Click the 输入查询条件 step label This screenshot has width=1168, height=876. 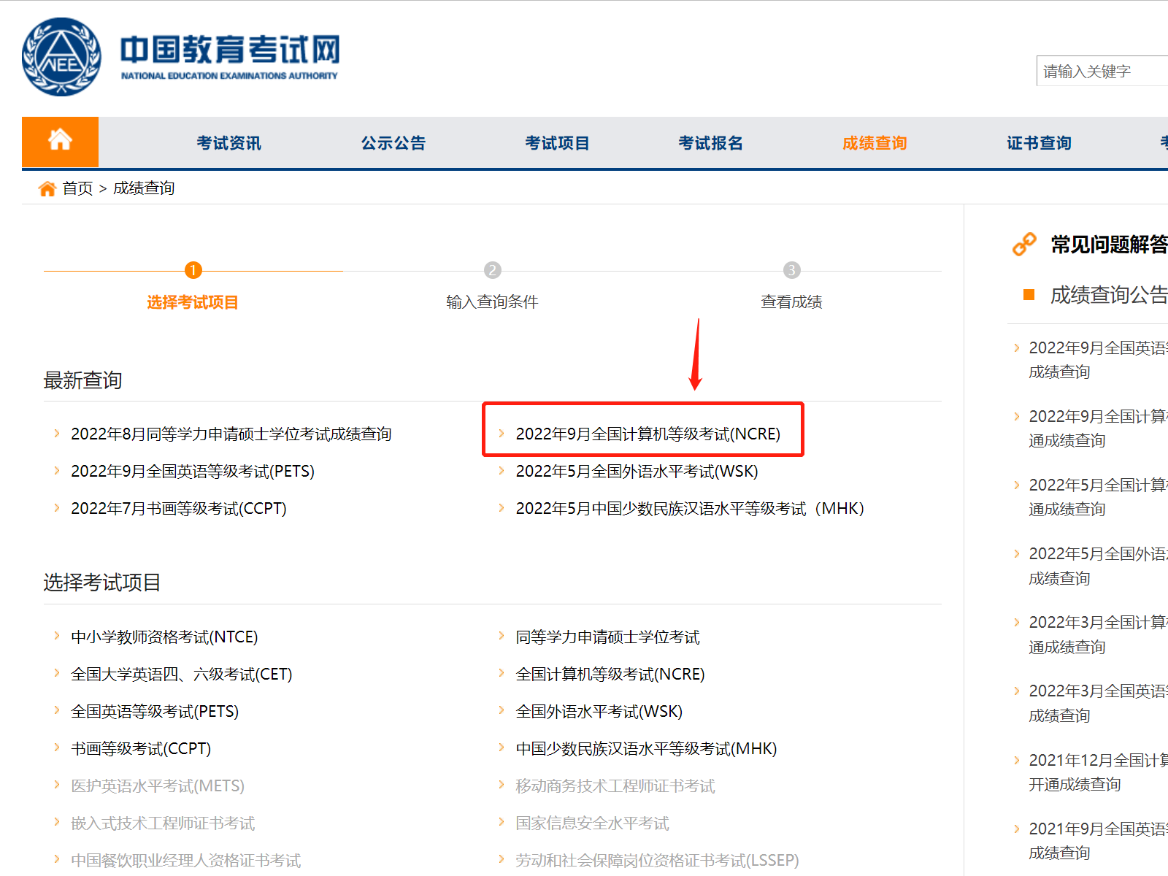pyautogui.click(x=493, y=302)
